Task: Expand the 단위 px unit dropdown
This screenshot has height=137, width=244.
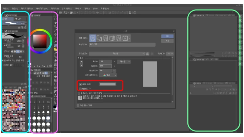Action: pyautogui.click(x=170, y=53)
